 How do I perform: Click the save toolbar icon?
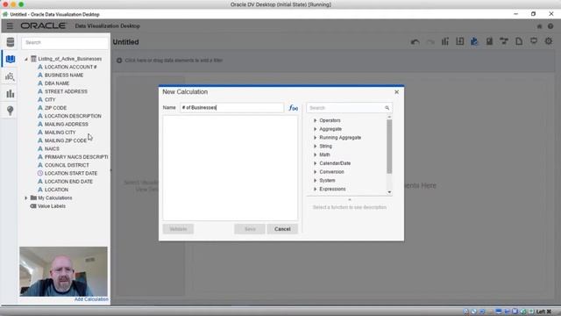pyautogui.click(x=489, y=41)
